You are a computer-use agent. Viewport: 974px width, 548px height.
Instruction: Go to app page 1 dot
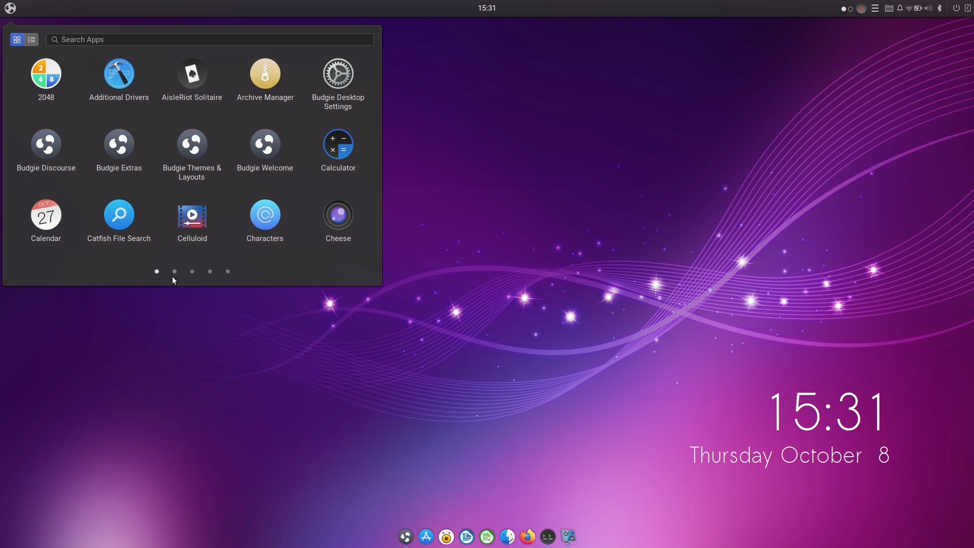pos(157,271)
